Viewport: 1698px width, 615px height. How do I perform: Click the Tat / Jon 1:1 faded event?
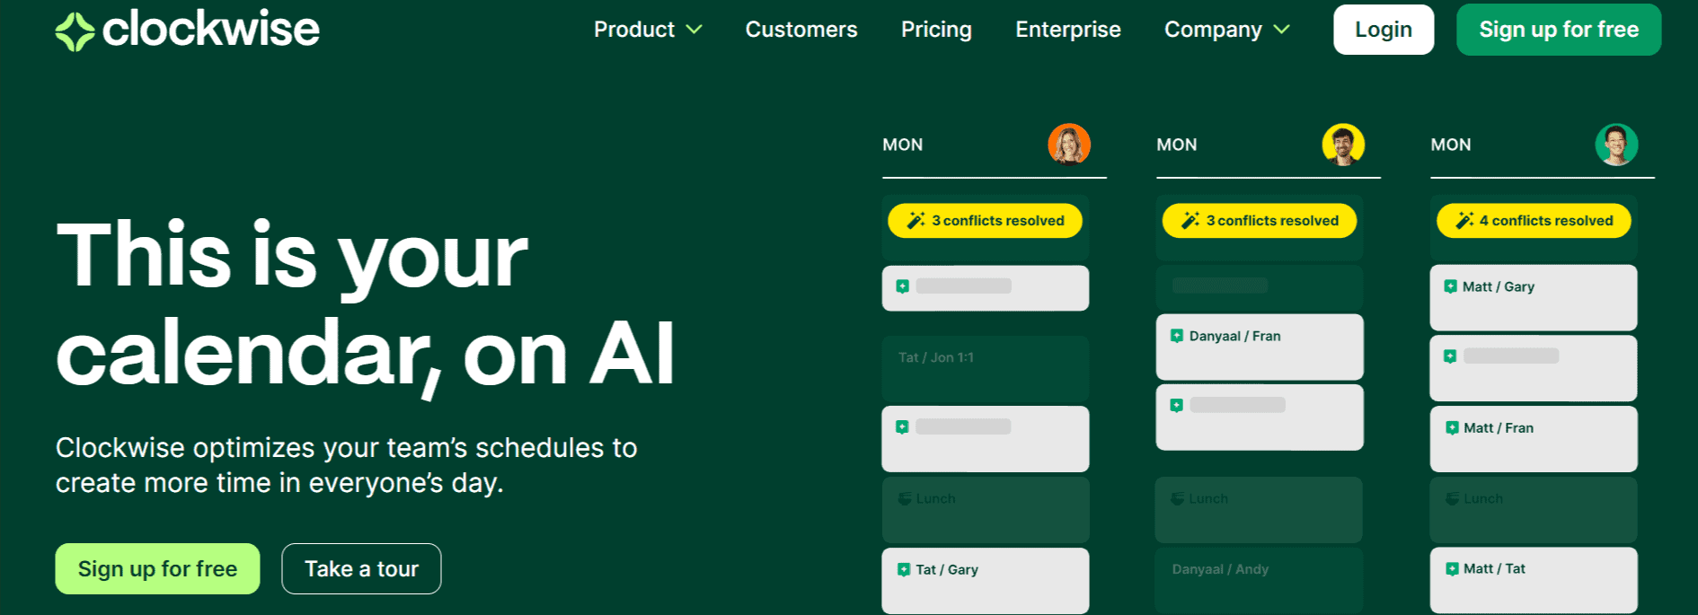point(986,369)
